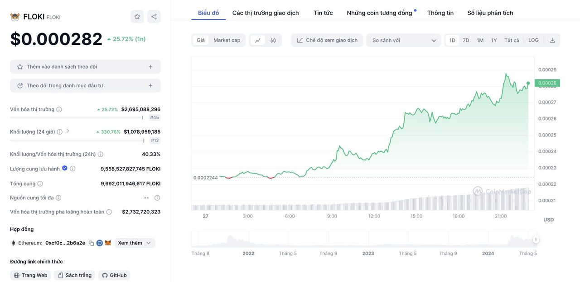Click total supply '9,692,011,946,617 FLOKI'
580x282 pixels.
130,184
